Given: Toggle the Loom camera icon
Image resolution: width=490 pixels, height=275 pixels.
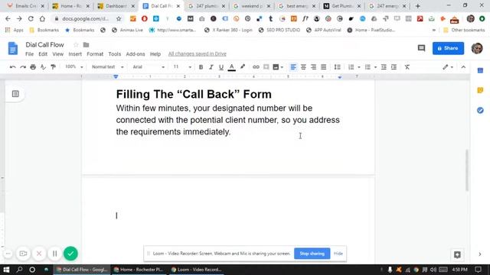Looking at the screenshot, I should (x=23, y=254).
